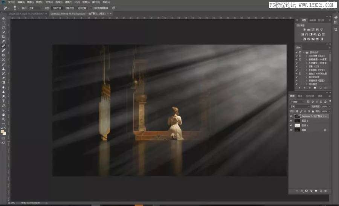
Task: Hide the 图层 1 layer
Action: 291,125
